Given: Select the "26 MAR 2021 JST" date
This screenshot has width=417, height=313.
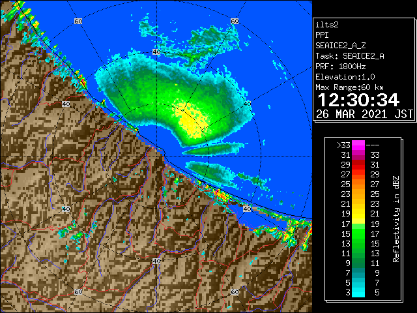Looking at the screenshot, I should [365, 114].
